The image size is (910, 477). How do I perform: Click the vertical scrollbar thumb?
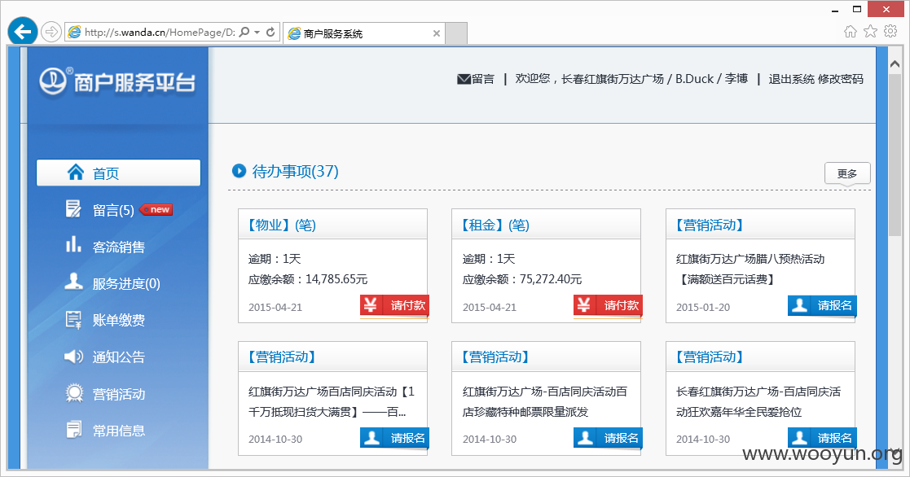pyautogui.click(x=895, y=154)
